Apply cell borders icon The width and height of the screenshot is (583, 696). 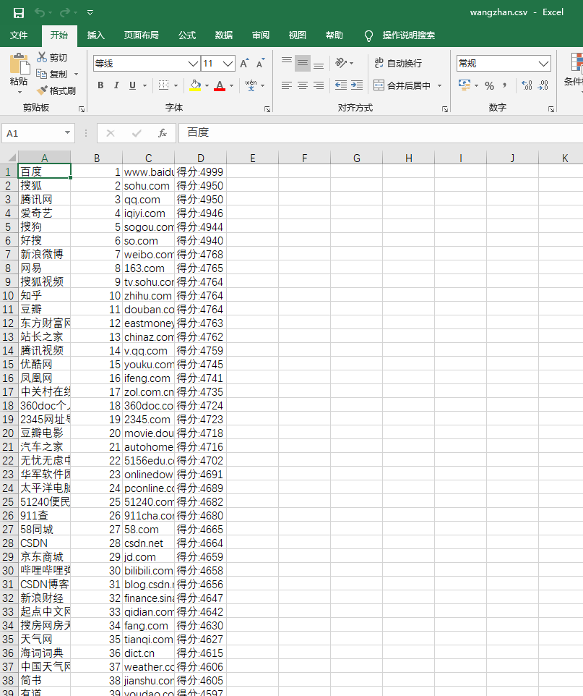[163, 85]
